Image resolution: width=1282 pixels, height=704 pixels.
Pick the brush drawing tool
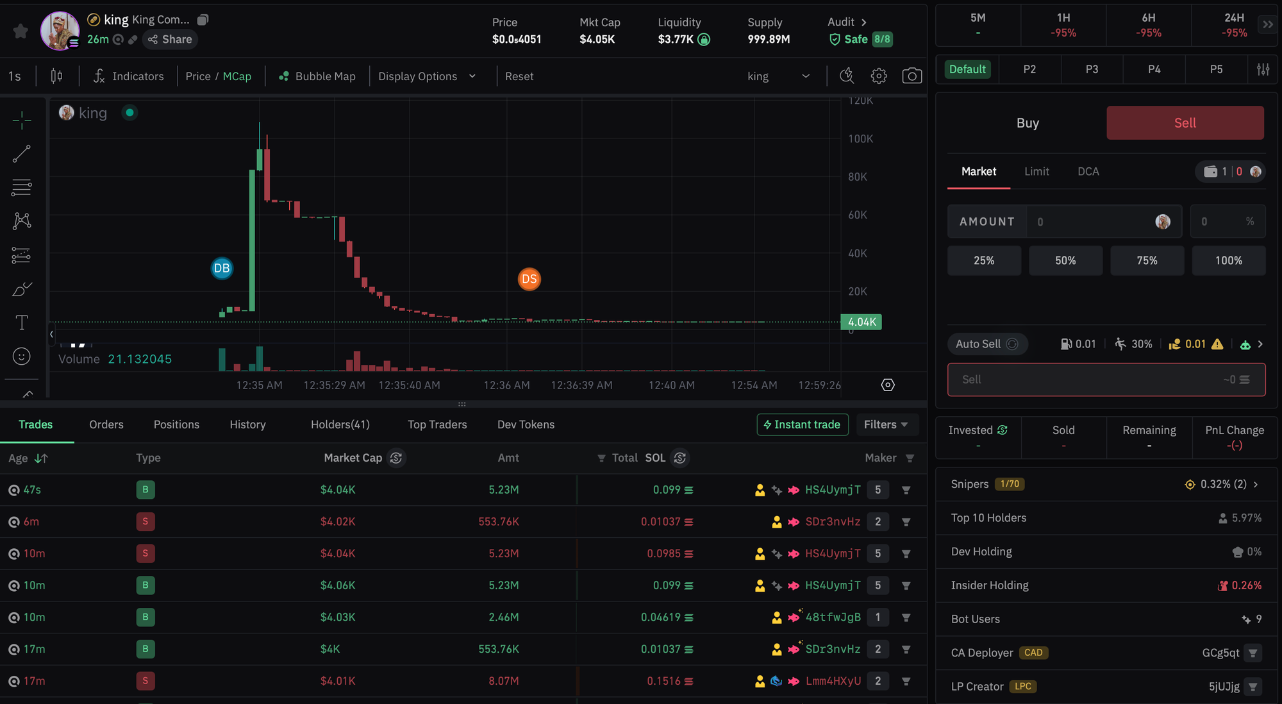(x=21, y=289)
